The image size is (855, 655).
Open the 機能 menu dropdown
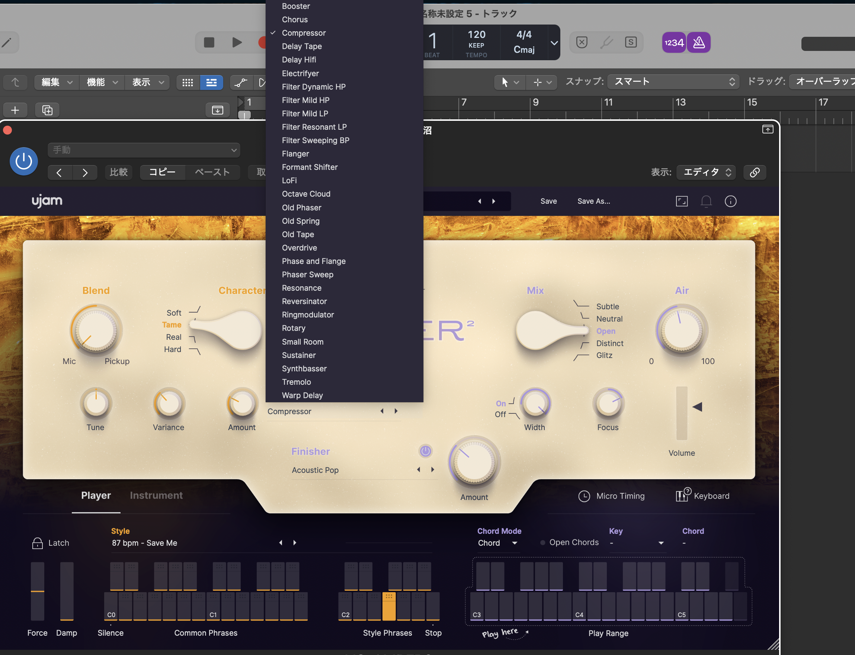click(x=102, y=82)
